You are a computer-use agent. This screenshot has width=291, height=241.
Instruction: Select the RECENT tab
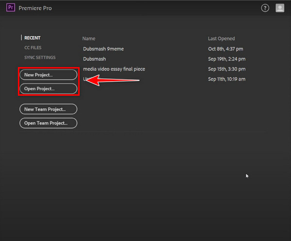pyautogui.click(x=32, y=38)
